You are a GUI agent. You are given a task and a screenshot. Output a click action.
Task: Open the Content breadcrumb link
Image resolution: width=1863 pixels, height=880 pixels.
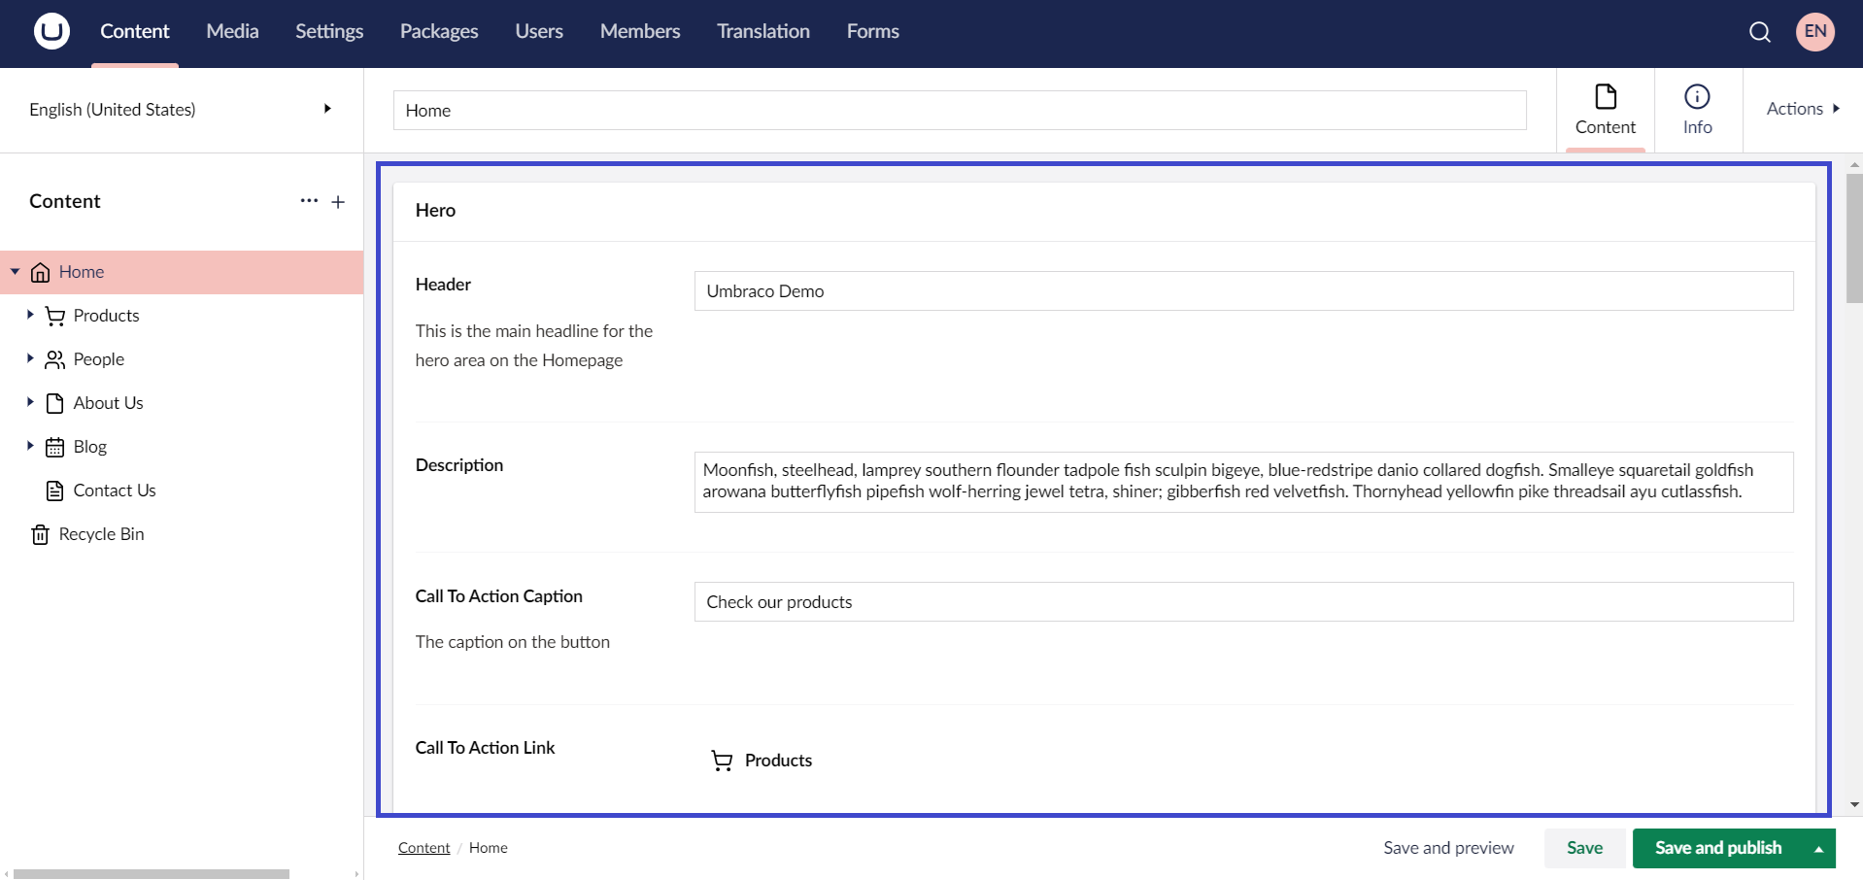click(423, 847)
